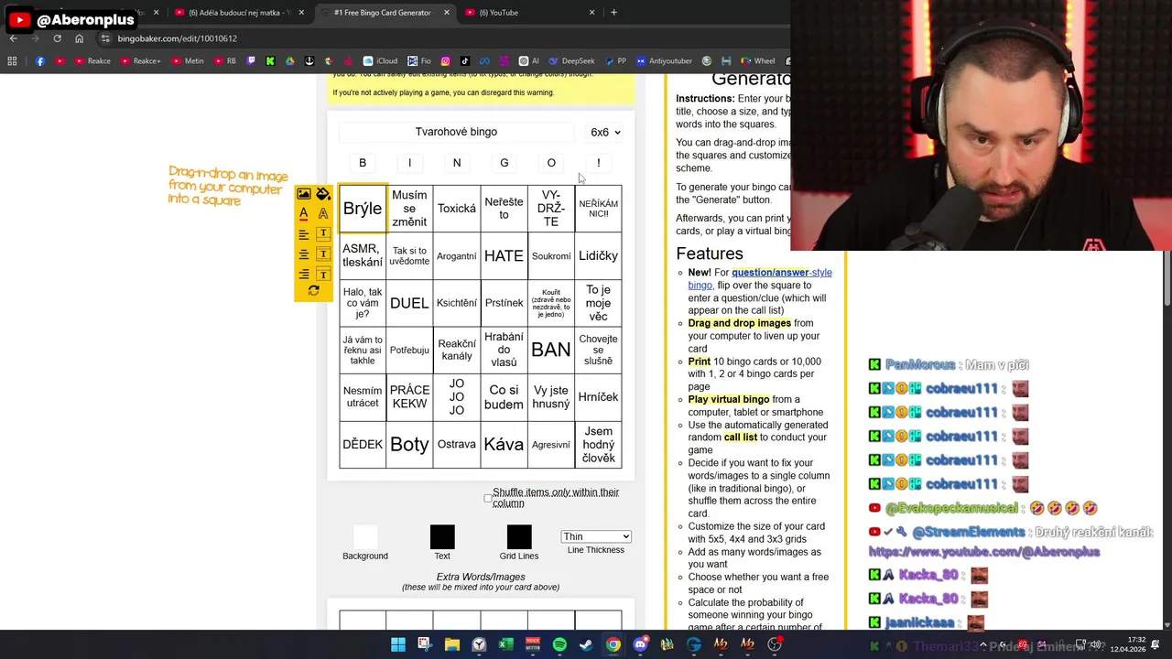Edit the Tvarohové bingo title field
This screenshot has height=659, width=1172.
click(x=456, y=132)
